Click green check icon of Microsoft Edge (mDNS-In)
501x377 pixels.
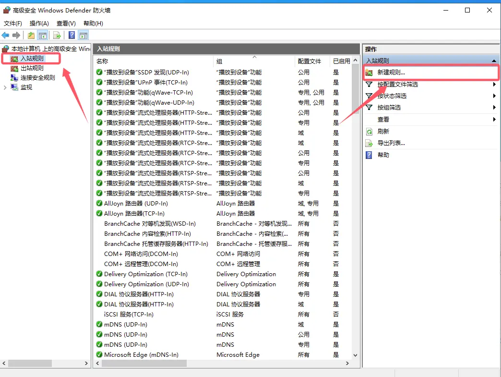(x=99, y=354)
